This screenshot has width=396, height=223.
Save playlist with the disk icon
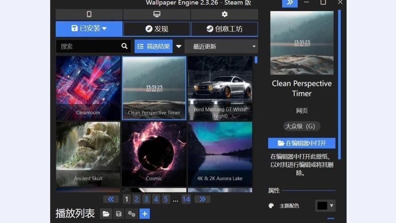click(118, 214)
